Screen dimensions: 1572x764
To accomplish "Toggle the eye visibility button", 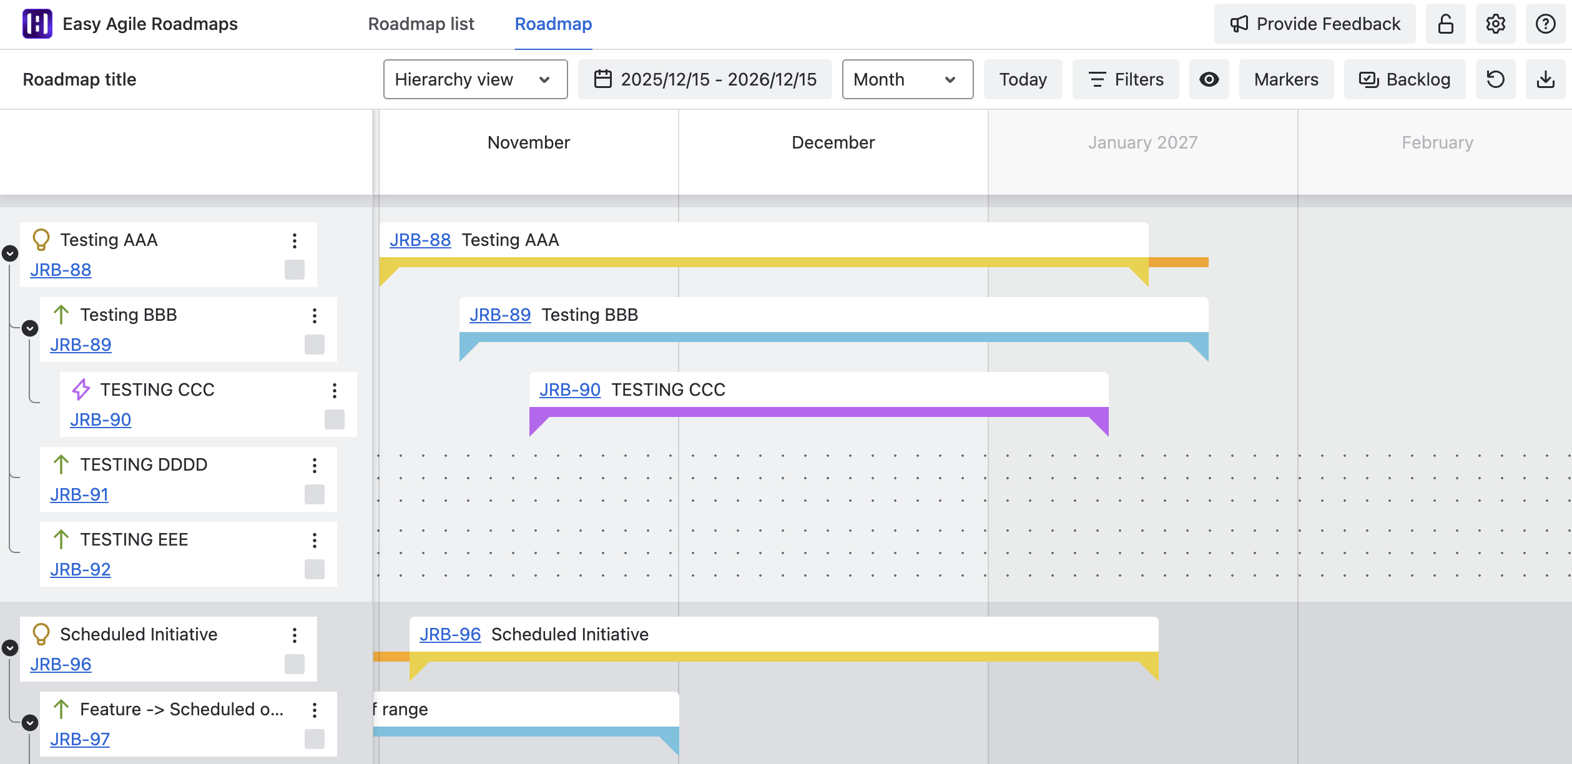I will coord(1209,79).
